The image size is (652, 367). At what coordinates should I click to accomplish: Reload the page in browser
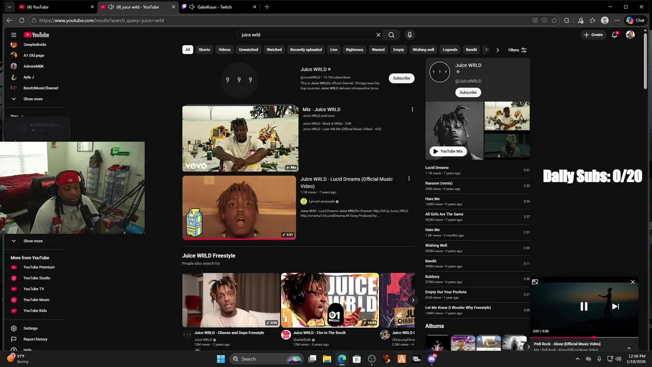coord(21,20)
